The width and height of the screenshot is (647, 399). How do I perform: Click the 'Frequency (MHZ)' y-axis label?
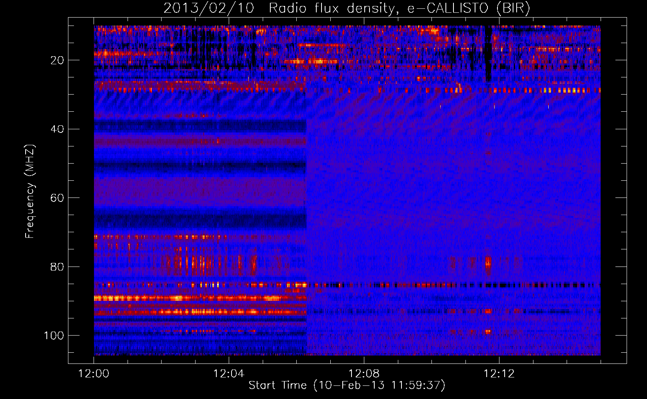coord(30,192)
